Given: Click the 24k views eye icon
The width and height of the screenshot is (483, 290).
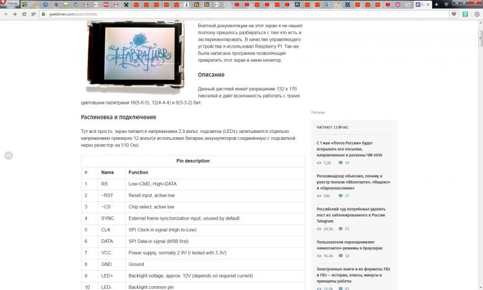Looking at the screenshot, I should [x=319, y=195].
